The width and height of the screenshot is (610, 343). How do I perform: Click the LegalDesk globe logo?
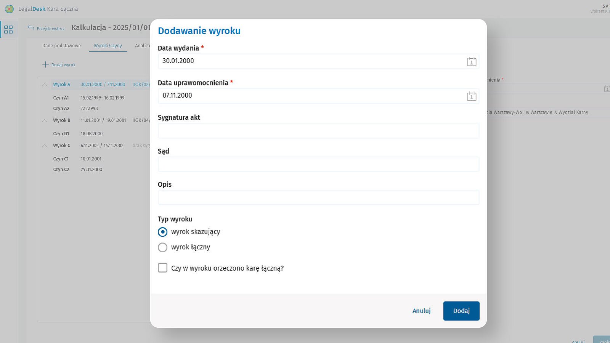click(9, 9)
